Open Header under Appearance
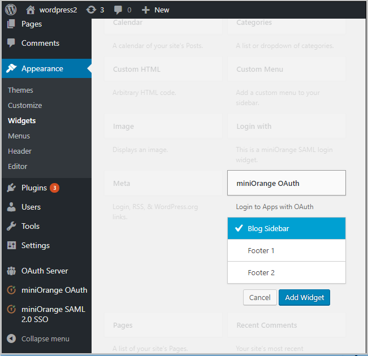The image size is (368, 356). tap(20, 151)
